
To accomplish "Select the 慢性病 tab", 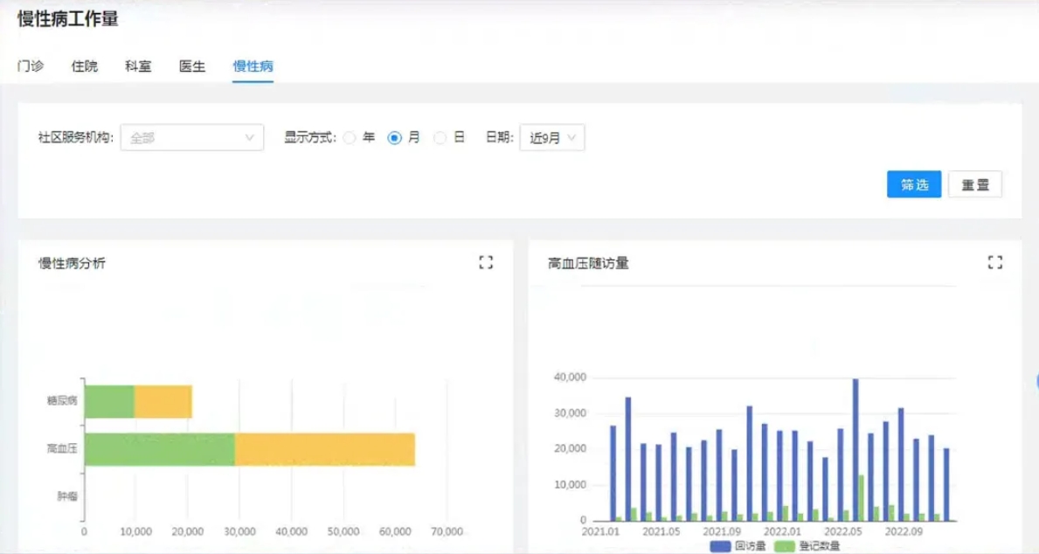I will point(253,66).
